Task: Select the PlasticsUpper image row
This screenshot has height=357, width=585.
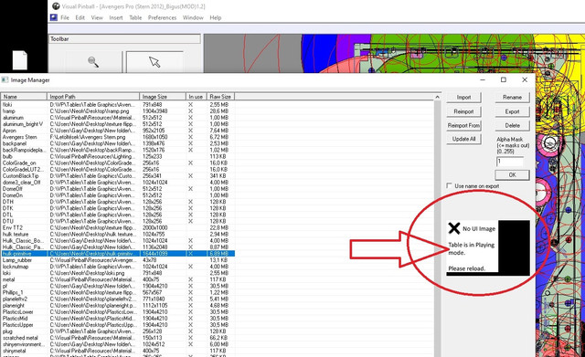Action: point(118,325)
